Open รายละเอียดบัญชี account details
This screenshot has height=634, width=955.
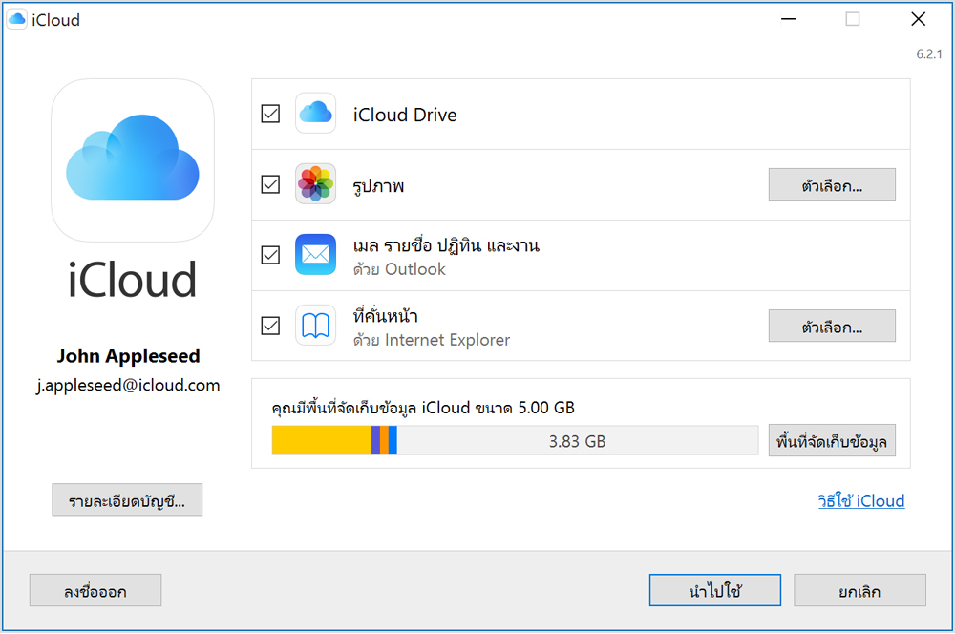tap(127, 499)
